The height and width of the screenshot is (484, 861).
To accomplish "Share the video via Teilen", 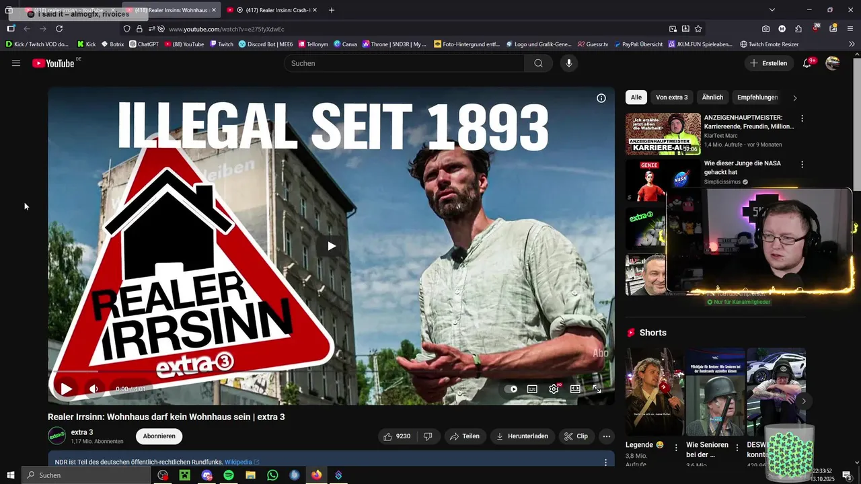I will click(x=464, y=436).
